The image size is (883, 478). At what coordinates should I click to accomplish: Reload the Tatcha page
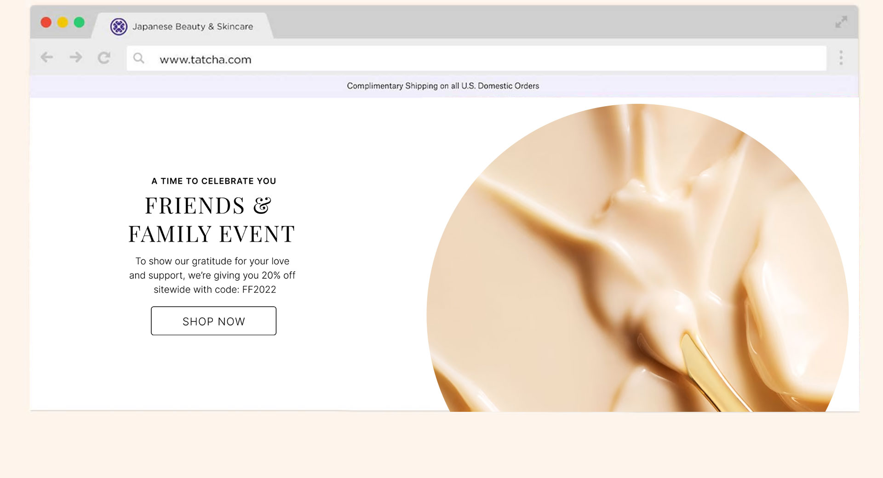tap(104, 58)
